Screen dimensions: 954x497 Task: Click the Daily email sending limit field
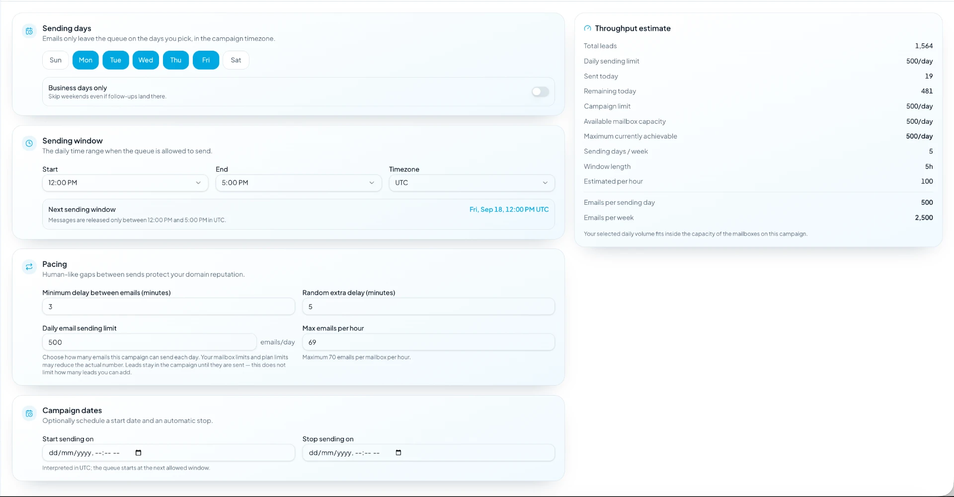[150, 342]
